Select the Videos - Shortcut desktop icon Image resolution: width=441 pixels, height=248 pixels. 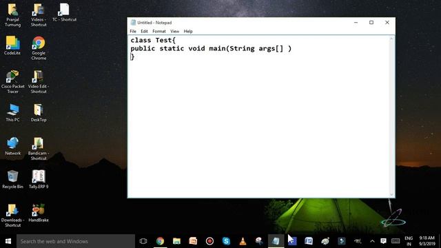point(39,15)
